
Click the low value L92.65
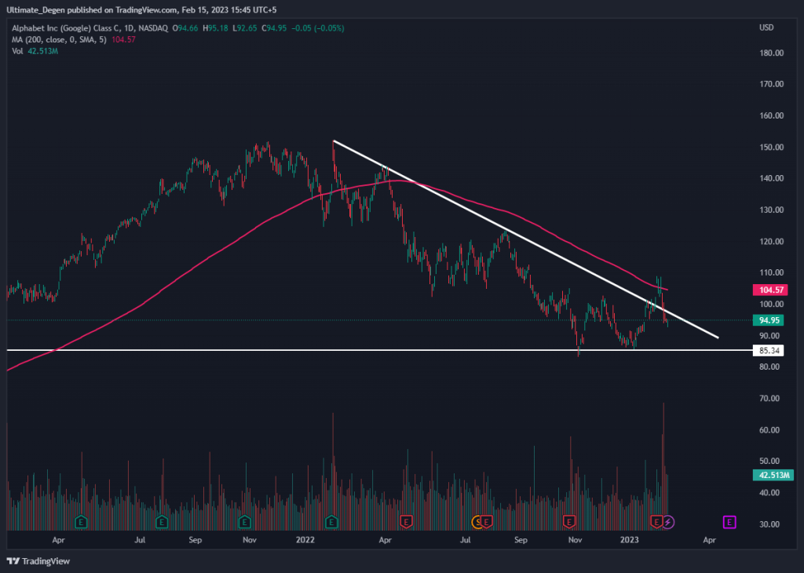click(245, 28)
